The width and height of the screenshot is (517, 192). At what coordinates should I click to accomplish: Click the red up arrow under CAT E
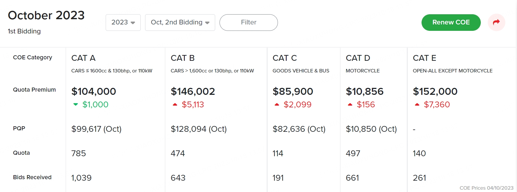(417, 104)
